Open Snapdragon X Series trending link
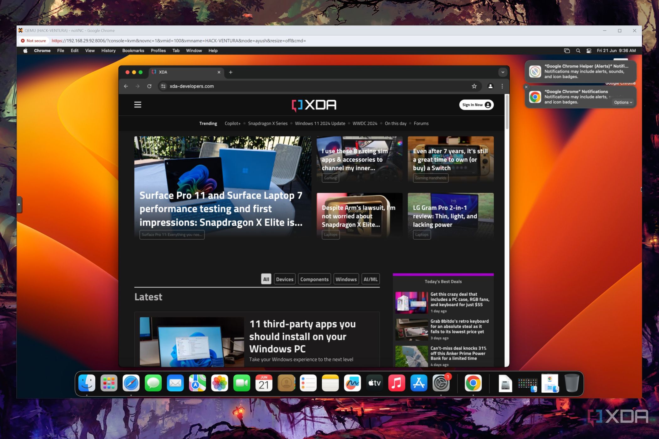This screenshot has height=439, width=659. 268,124
